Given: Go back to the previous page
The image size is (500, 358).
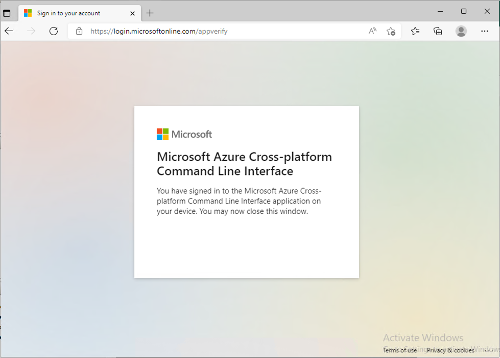Looking at the screenshot, I should 9,31.
